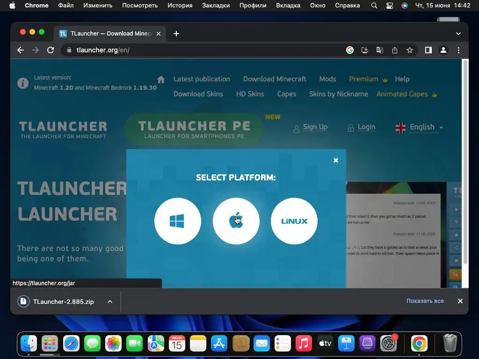Expand the tab search chevron
Screen dimensions: 479x359
458,34
